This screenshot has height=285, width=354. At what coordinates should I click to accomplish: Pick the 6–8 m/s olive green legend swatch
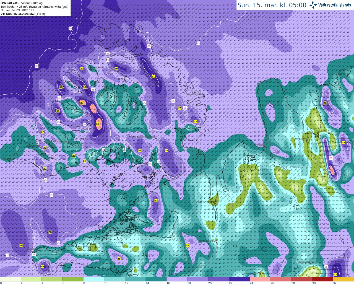coord(73,279)
